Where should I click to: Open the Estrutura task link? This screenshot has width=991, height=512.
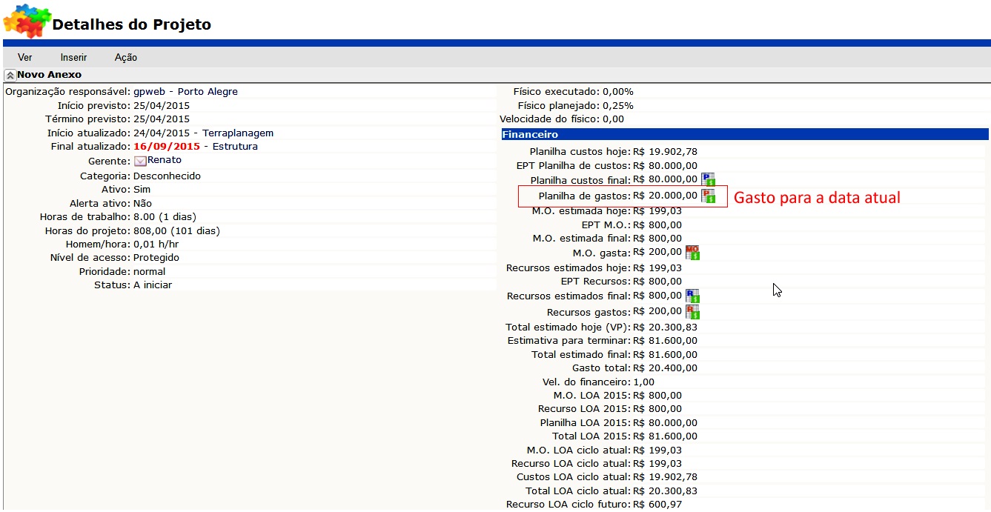235,147
